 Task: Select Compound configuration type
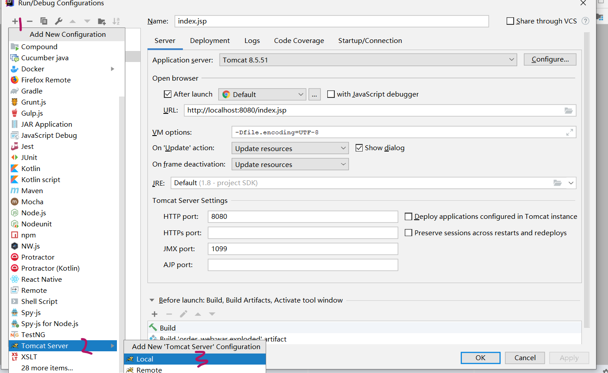click(39, 47)
